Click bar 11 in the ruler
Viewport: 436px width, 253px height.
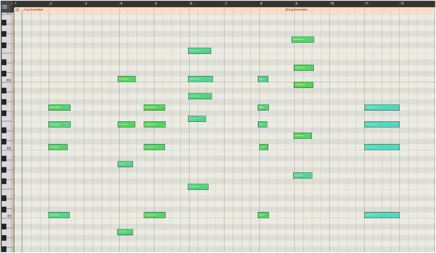367,3
